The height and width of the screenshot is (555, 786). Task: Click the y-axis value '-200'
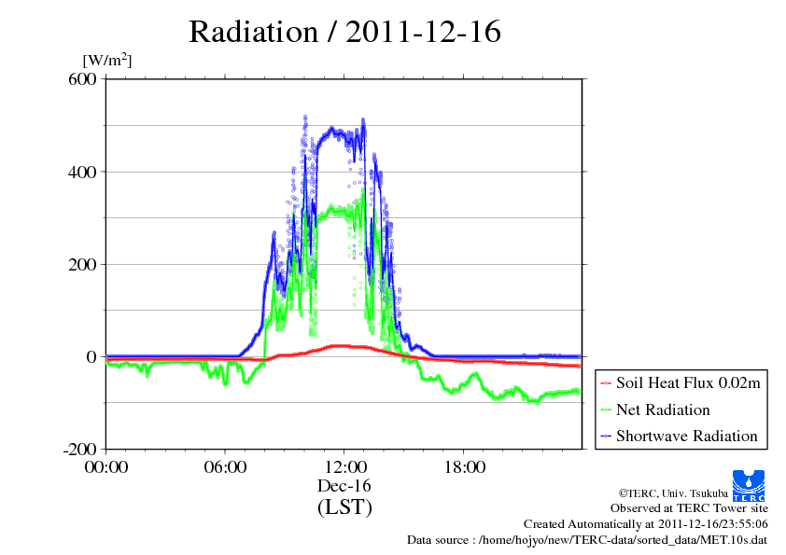click(79, 450)
